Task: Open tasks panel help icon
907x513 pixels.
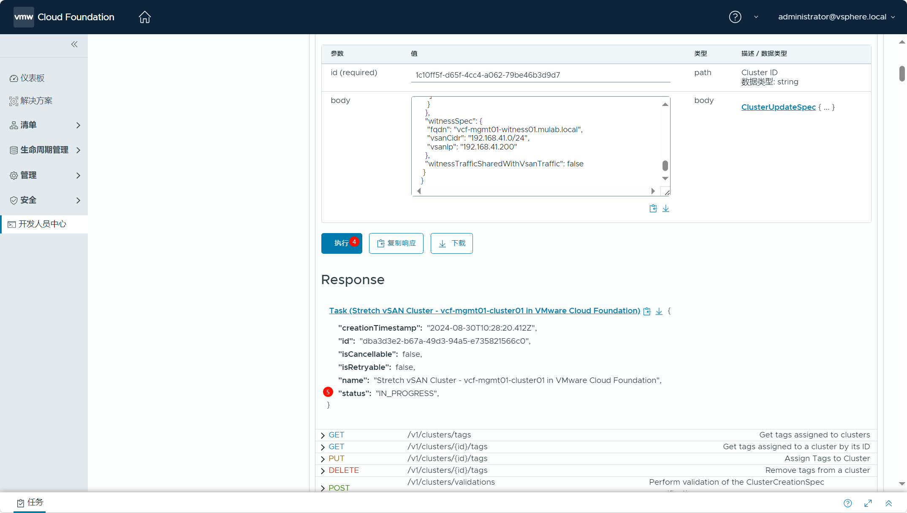Action: click(x=847, y=503)
